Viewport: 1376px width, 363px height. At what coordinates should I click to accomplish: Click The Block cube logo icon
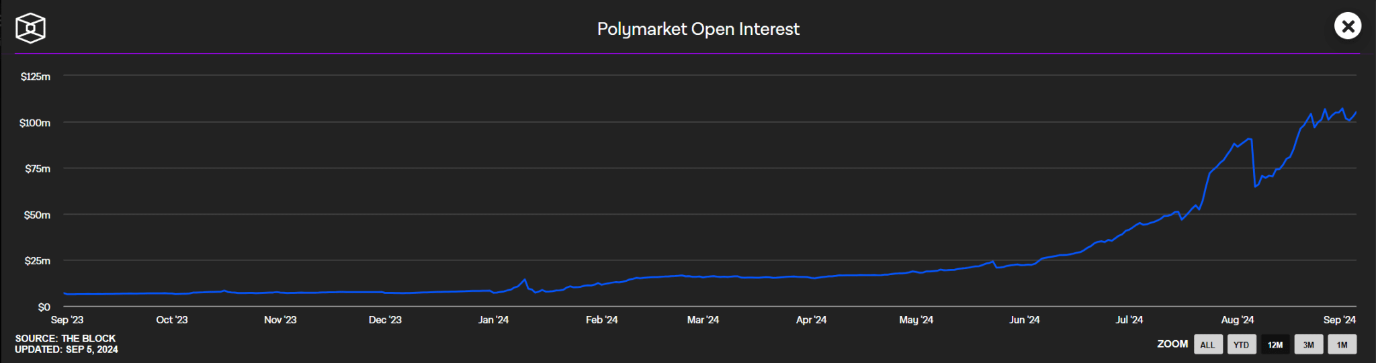(30, 28)
